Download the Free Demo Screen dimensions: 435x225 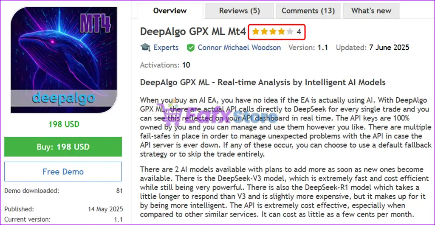tap(63, 172)
